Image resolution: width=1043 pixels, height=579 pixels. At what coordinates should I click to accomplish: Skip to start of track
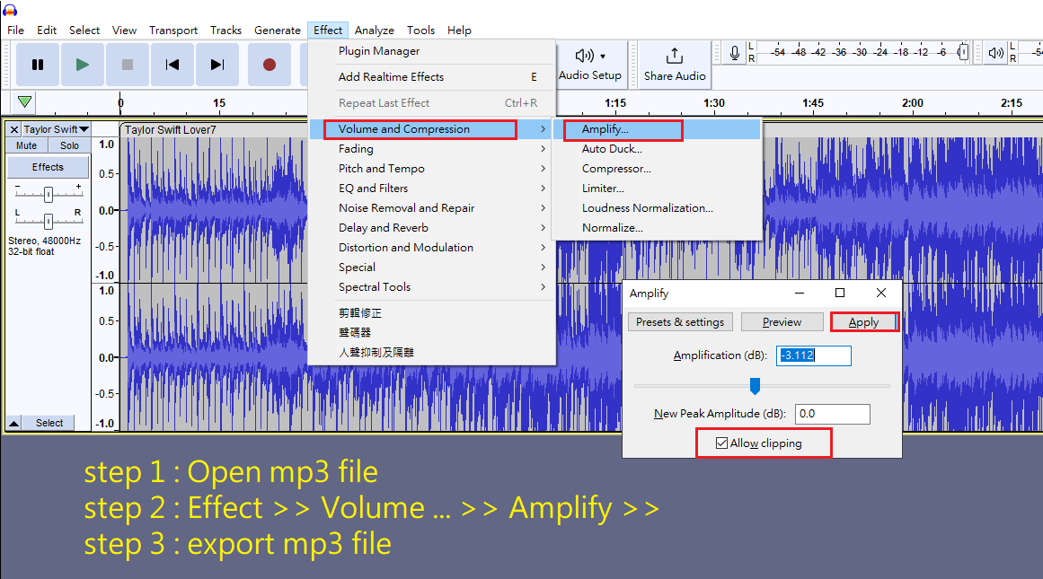[x=172, y=65]
